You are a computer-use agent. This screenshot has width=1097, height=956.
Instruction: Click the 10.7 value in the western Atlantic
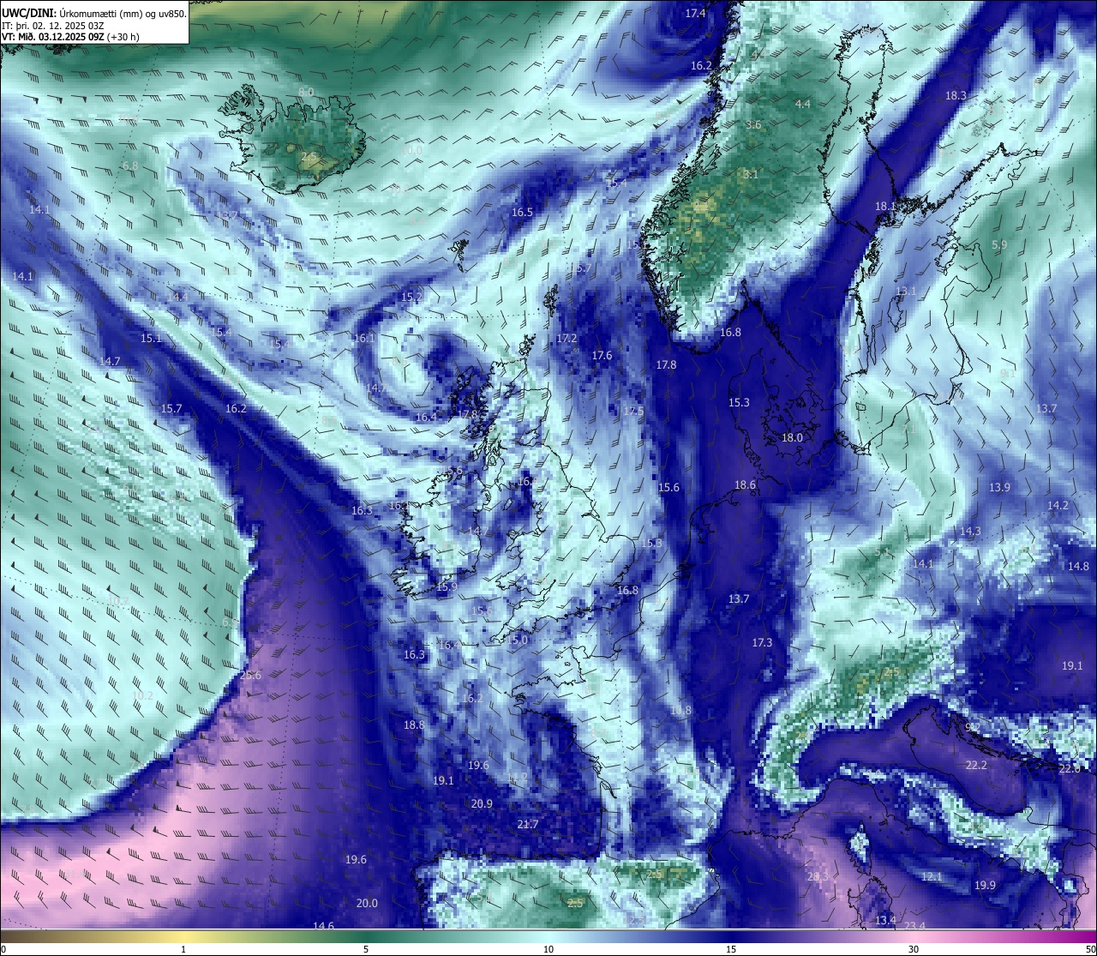click(x=118, y=602)
